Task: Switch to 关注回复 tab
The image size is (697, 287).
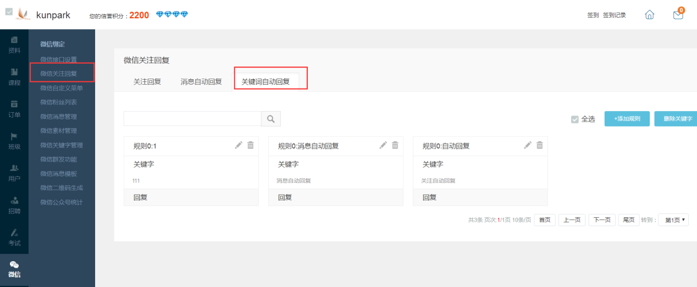Action: pyautogui.click(x=147, y=81)
